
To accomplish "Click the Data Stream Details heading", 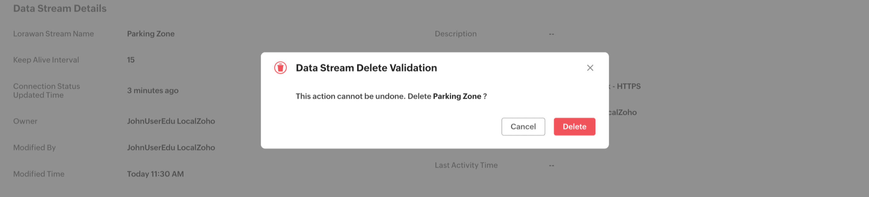I will point(60,8).
